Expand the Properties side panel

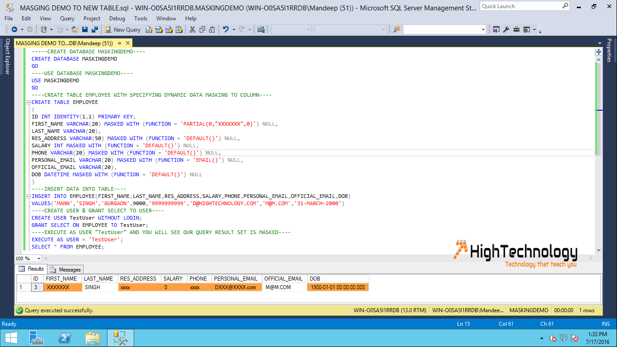(609, 50)
